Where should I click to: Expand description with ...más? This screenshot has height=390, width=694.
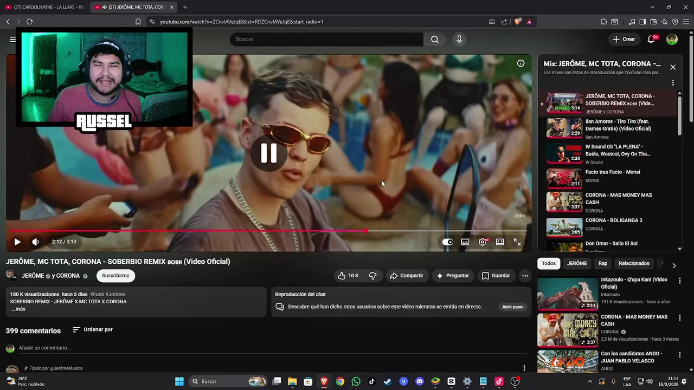(x=18, y=309)
